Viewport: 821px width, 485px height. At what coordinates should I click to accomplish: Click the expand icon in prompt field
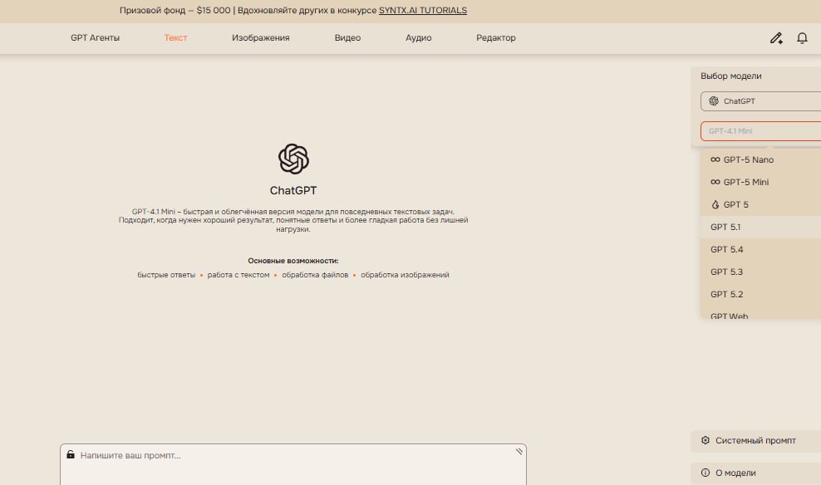tap(519, 451)
